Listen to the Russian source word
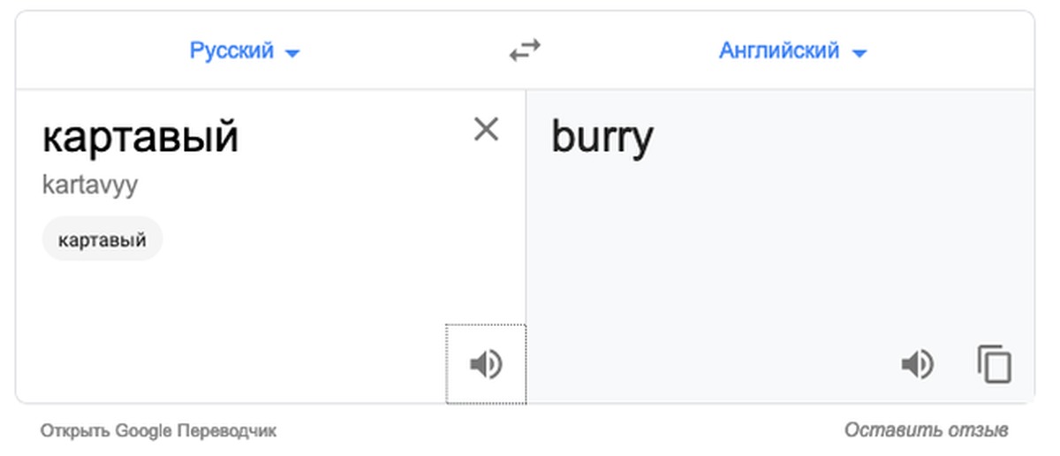The height and width of the screenshot is (456, 1060). (486, 364)
